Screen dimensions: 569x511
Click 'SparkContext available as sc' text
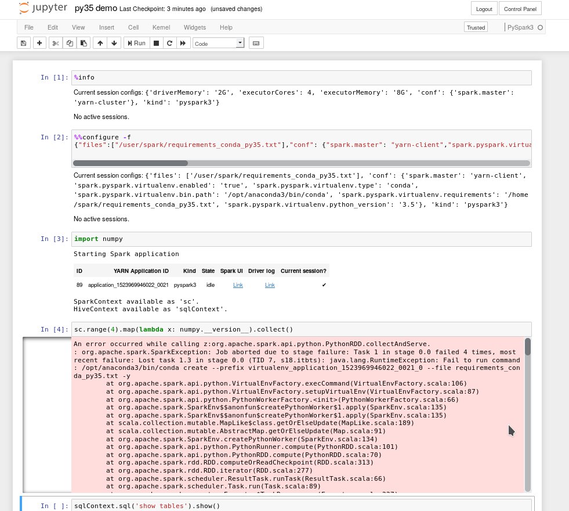coord(136,301)
